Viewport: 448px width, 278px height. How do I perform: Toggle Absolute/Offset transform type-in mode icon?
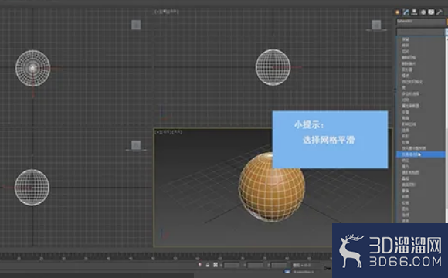pyautogui.click(x=216, y=265)
